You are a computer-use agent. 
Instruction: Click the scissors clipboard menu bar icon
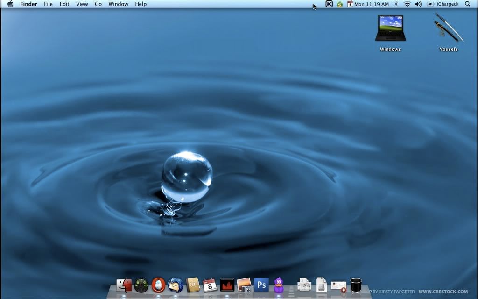pos(329,4)
